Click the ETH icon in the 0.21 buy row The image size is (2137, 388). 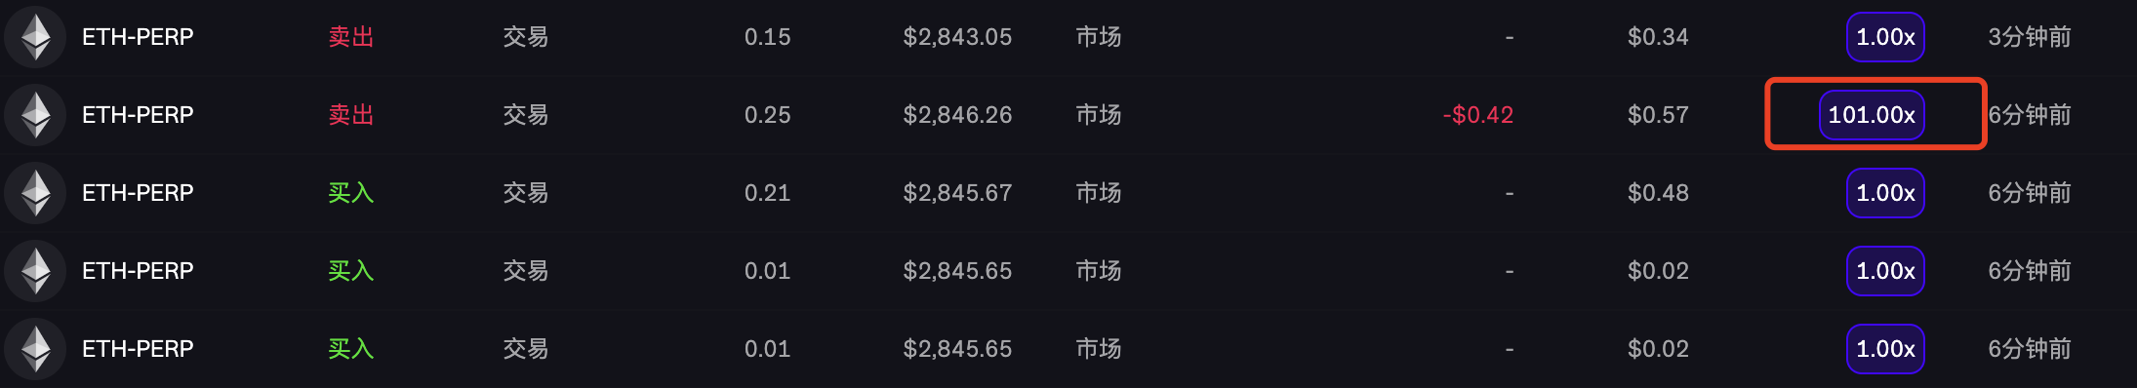tap(35, 193)
